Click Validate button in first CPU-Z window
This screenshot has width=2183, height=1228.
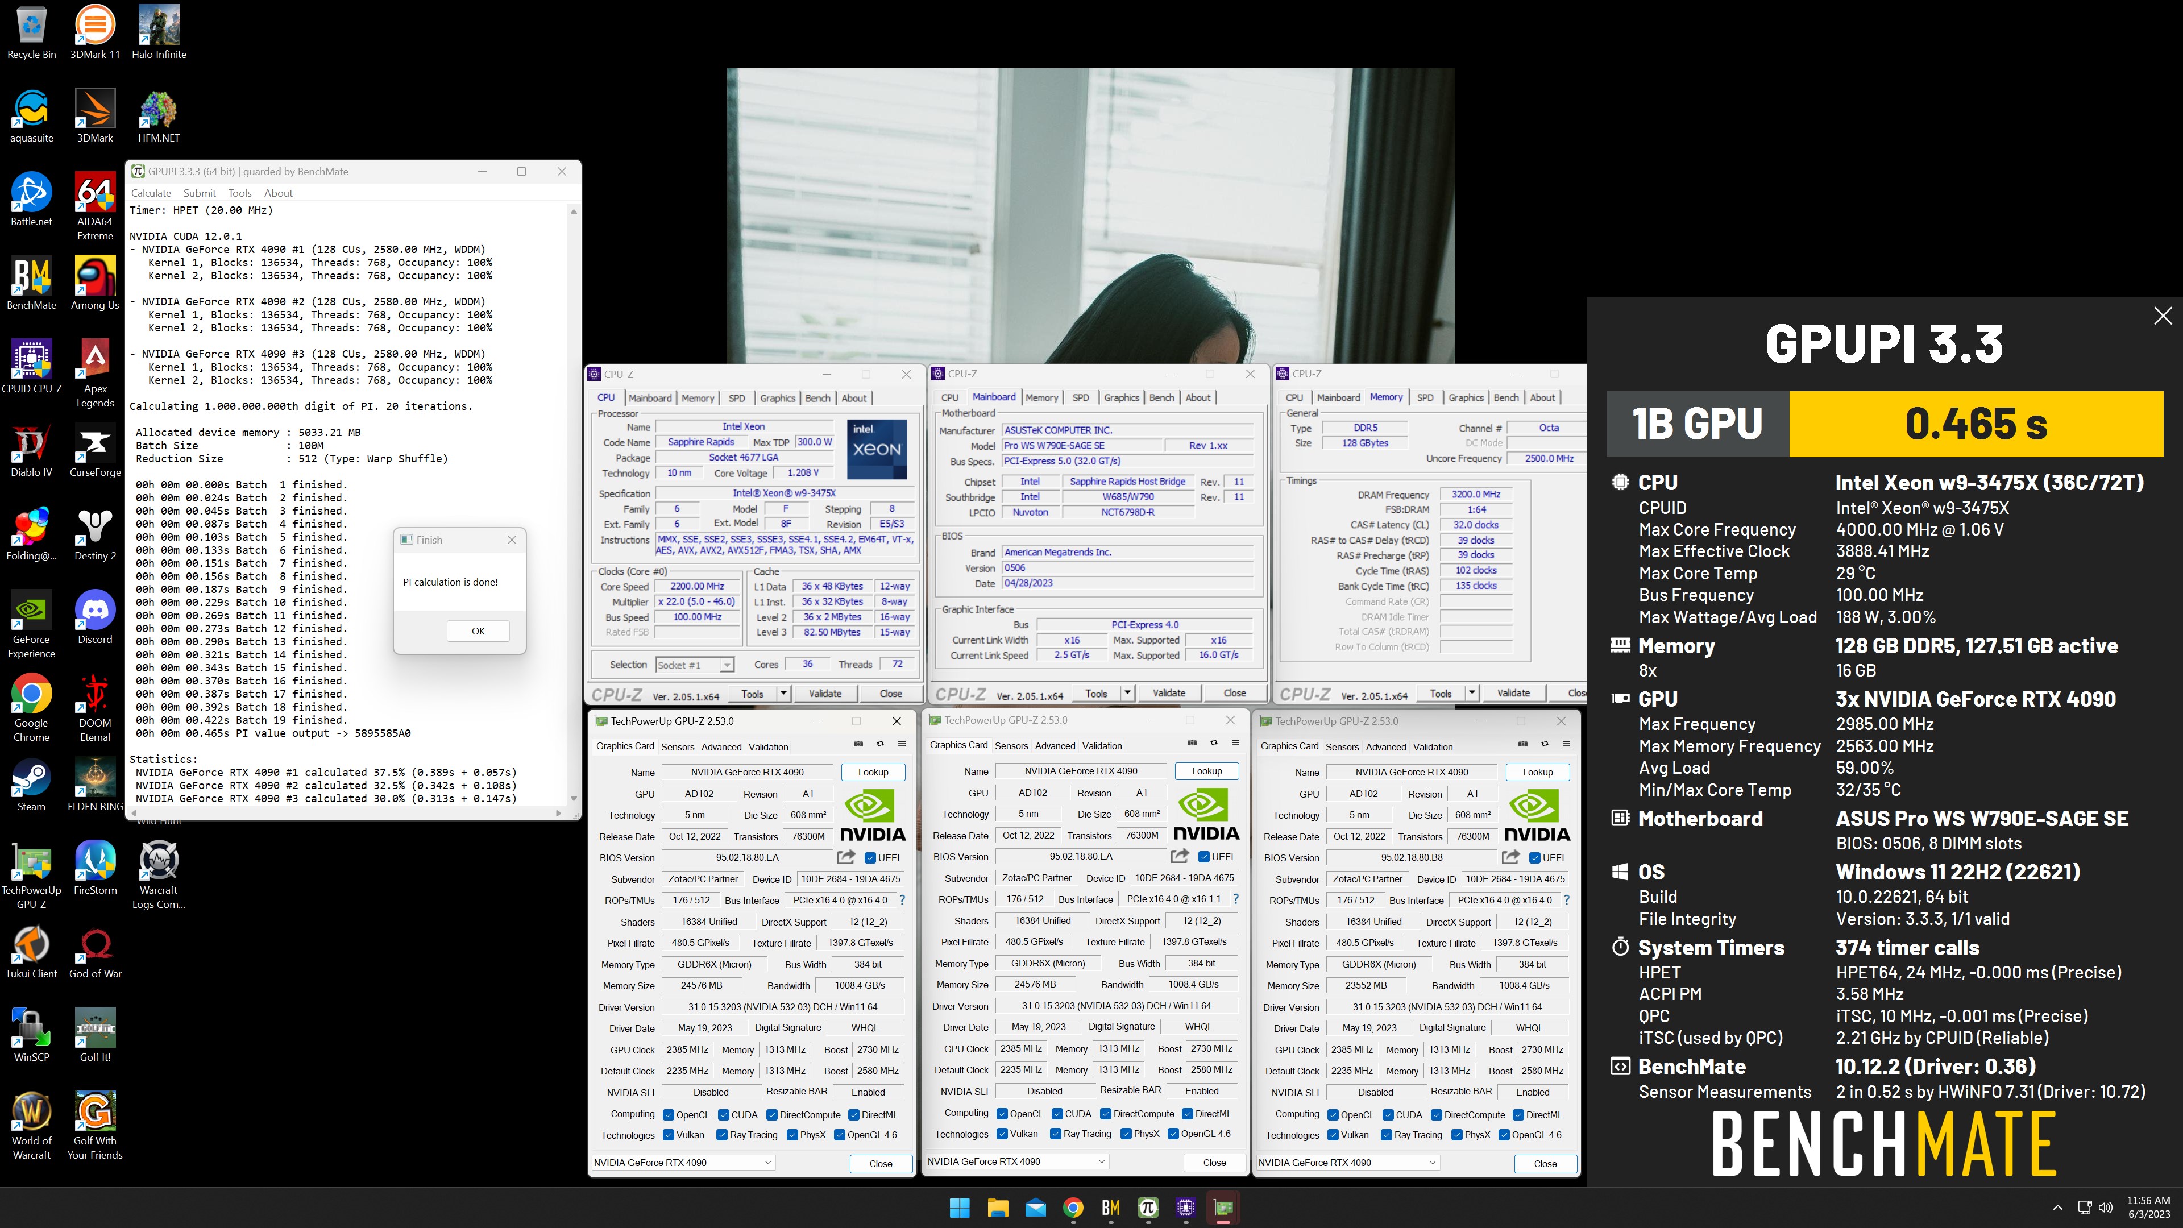coord(824,693)
